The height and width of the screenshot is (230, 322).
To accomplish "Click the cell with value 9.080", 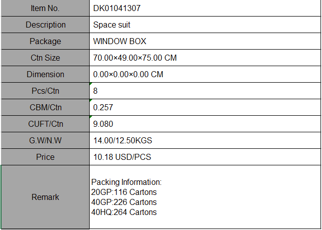I will pos(205,124).
